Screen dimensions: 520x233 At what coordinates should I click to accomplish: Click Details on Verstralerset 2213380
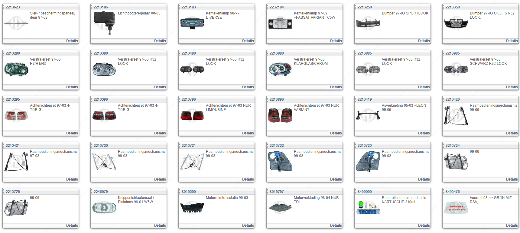pos(160,87)
